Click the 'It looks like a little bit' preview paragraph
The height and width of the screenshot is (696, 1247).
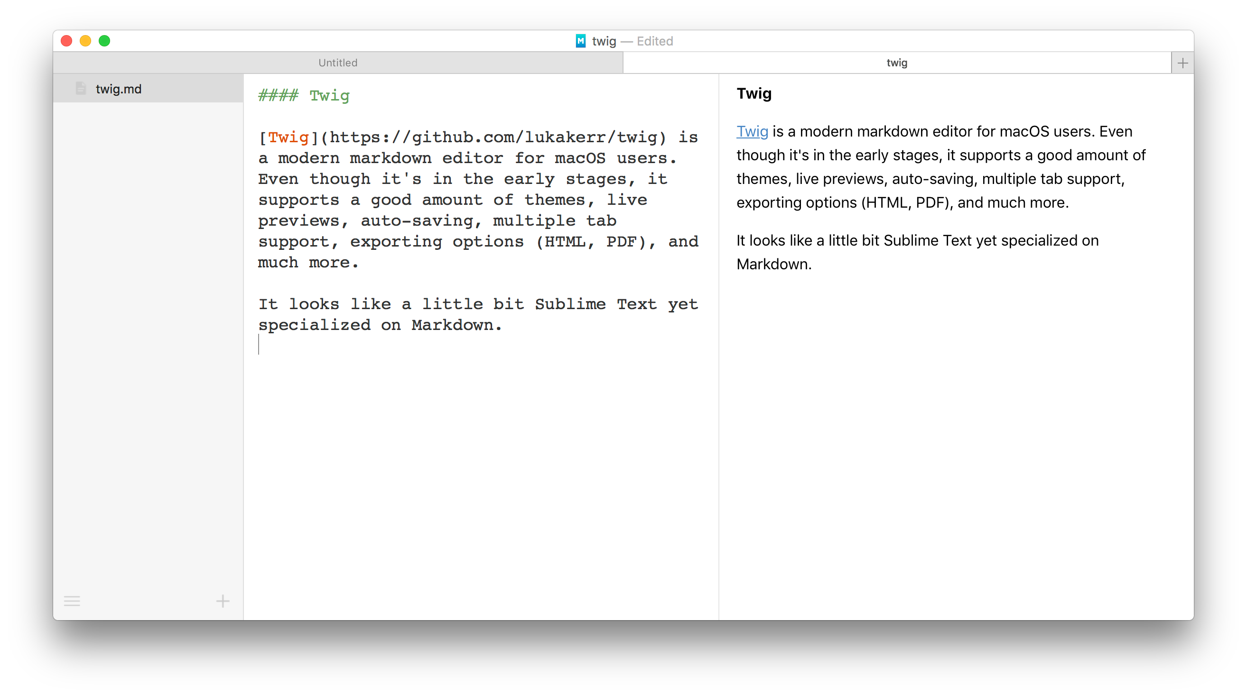pos(917,252)
